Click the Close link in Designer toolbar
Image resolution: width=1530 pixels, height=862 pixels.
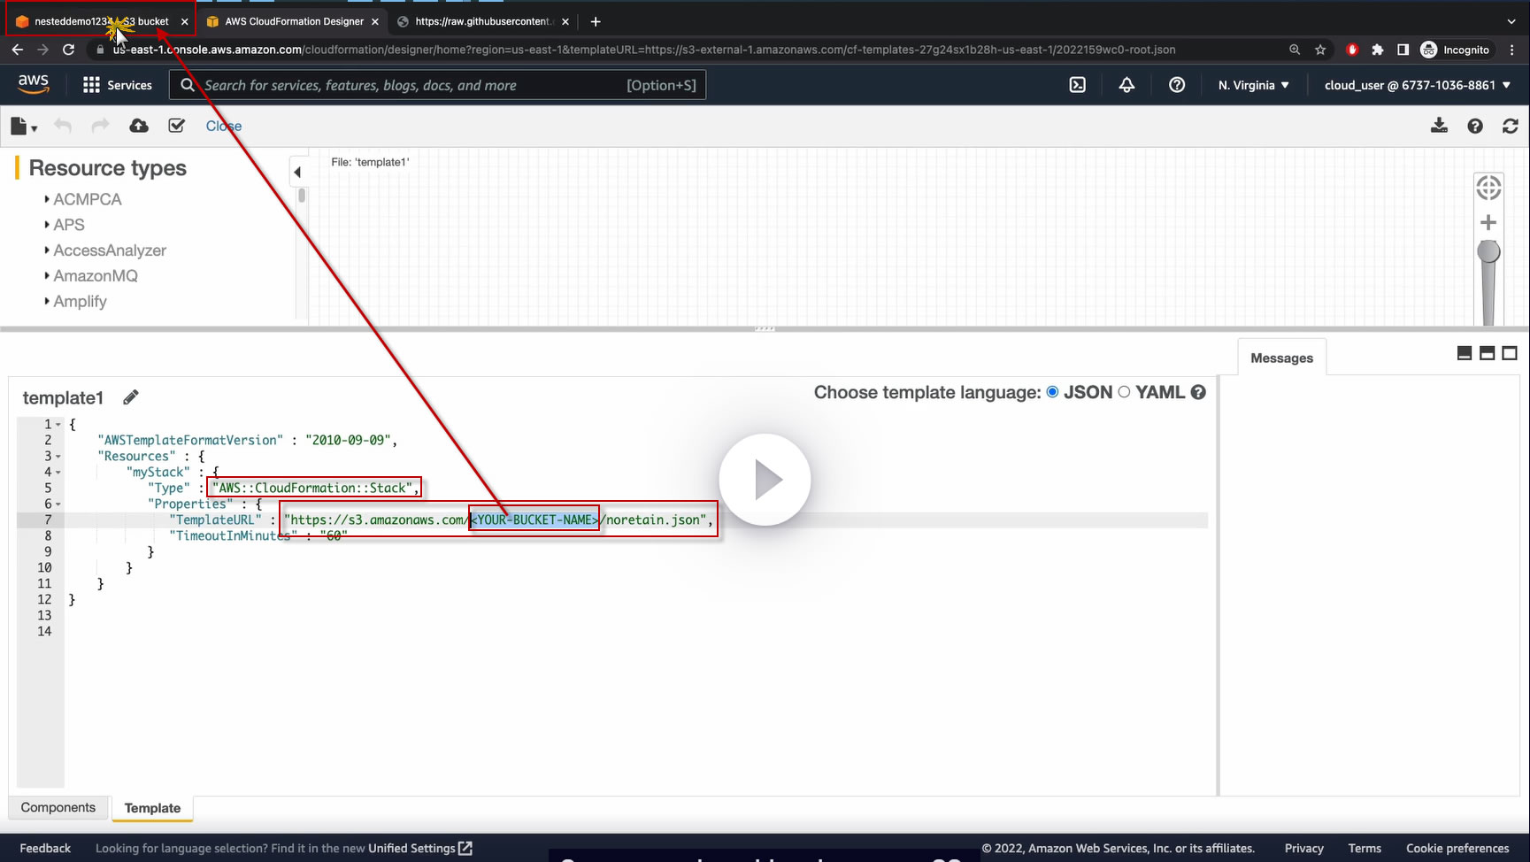click(224, 127)
